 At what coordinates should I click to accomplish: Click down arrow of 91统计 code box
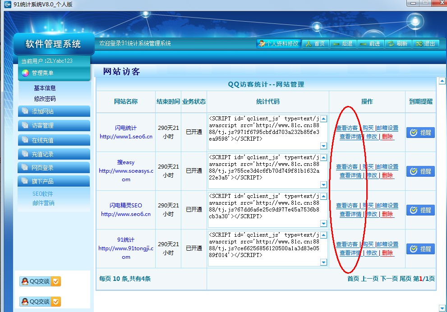(323, 262)
